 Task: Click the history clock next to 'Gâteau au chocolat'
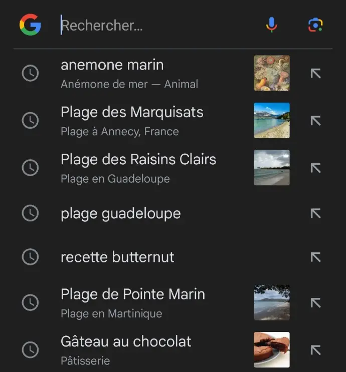click(x=31, y=349)
